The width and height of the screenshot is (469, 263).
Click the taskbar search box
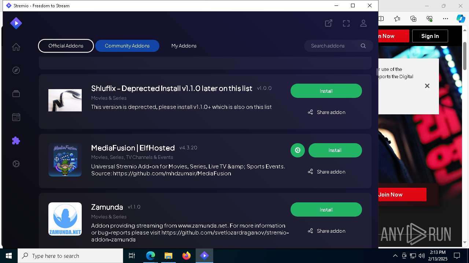(x=70, y=256)
